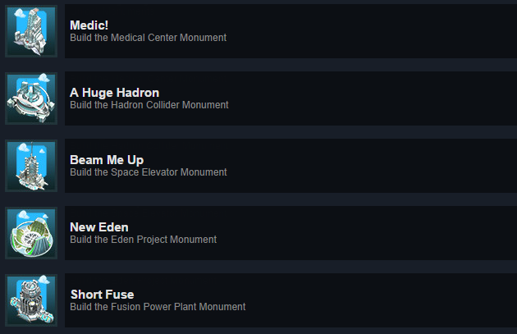The width and height of the screenshot is (517, 334).
Task: Select the Fusion Power Plant icon
Action: coord(31,300)
